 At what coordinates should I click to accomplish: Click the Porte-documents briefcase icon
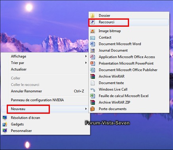[93, 109]
